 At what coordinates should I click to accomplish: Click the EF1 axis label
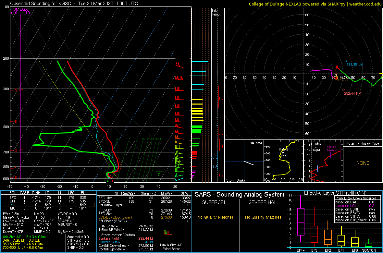tap(342, 250)
